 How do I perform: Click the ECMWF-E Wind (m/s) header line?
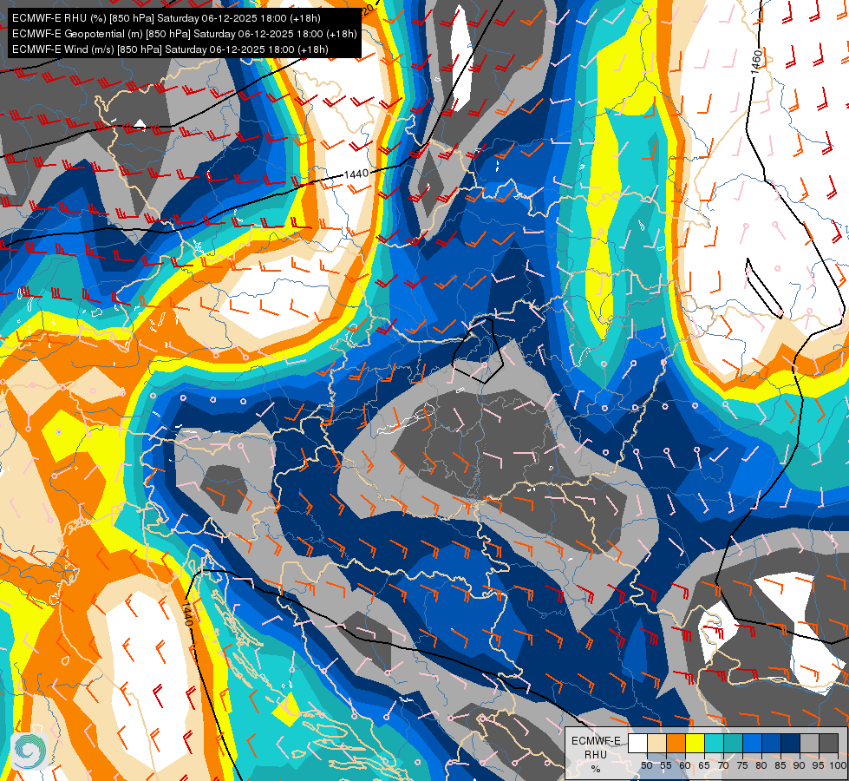click(x=170, y=49)
